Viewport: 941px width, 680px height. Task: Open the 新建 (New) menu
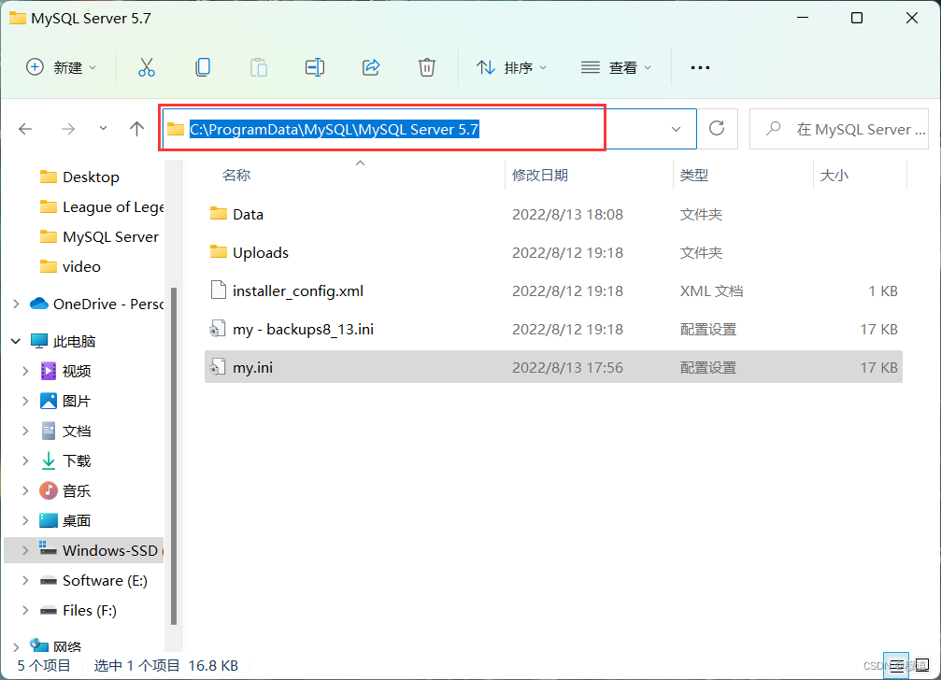point(61,67)
